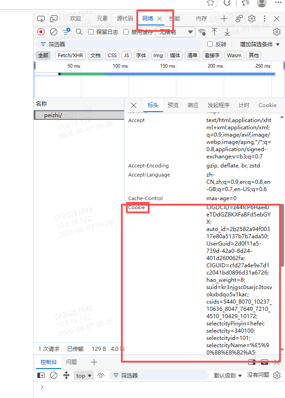
Task: Filter requests by 字体
Action: coord(141,55)
